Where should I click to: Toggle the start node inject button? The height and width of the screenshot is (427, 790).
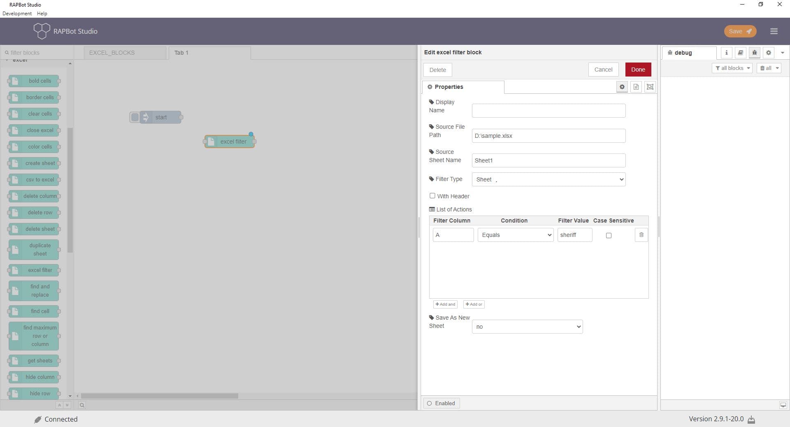pyautogui.click(x=135, y=117)
